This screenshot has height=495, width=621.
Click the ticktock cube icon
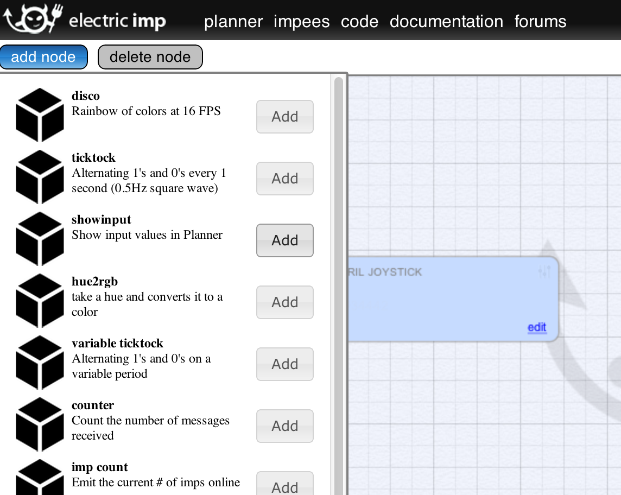[x=39, y=176]
